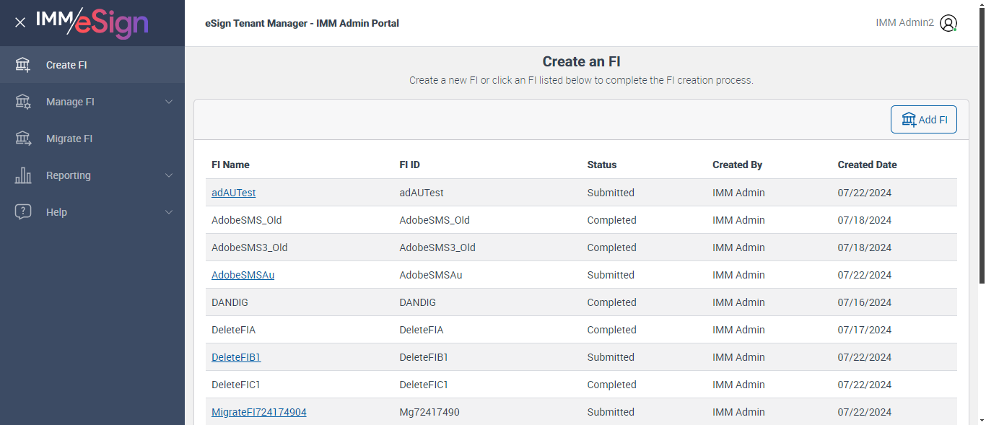Expand the Help submenu chevron
This screenshot has height=425, width=986.
pos(169,212)
